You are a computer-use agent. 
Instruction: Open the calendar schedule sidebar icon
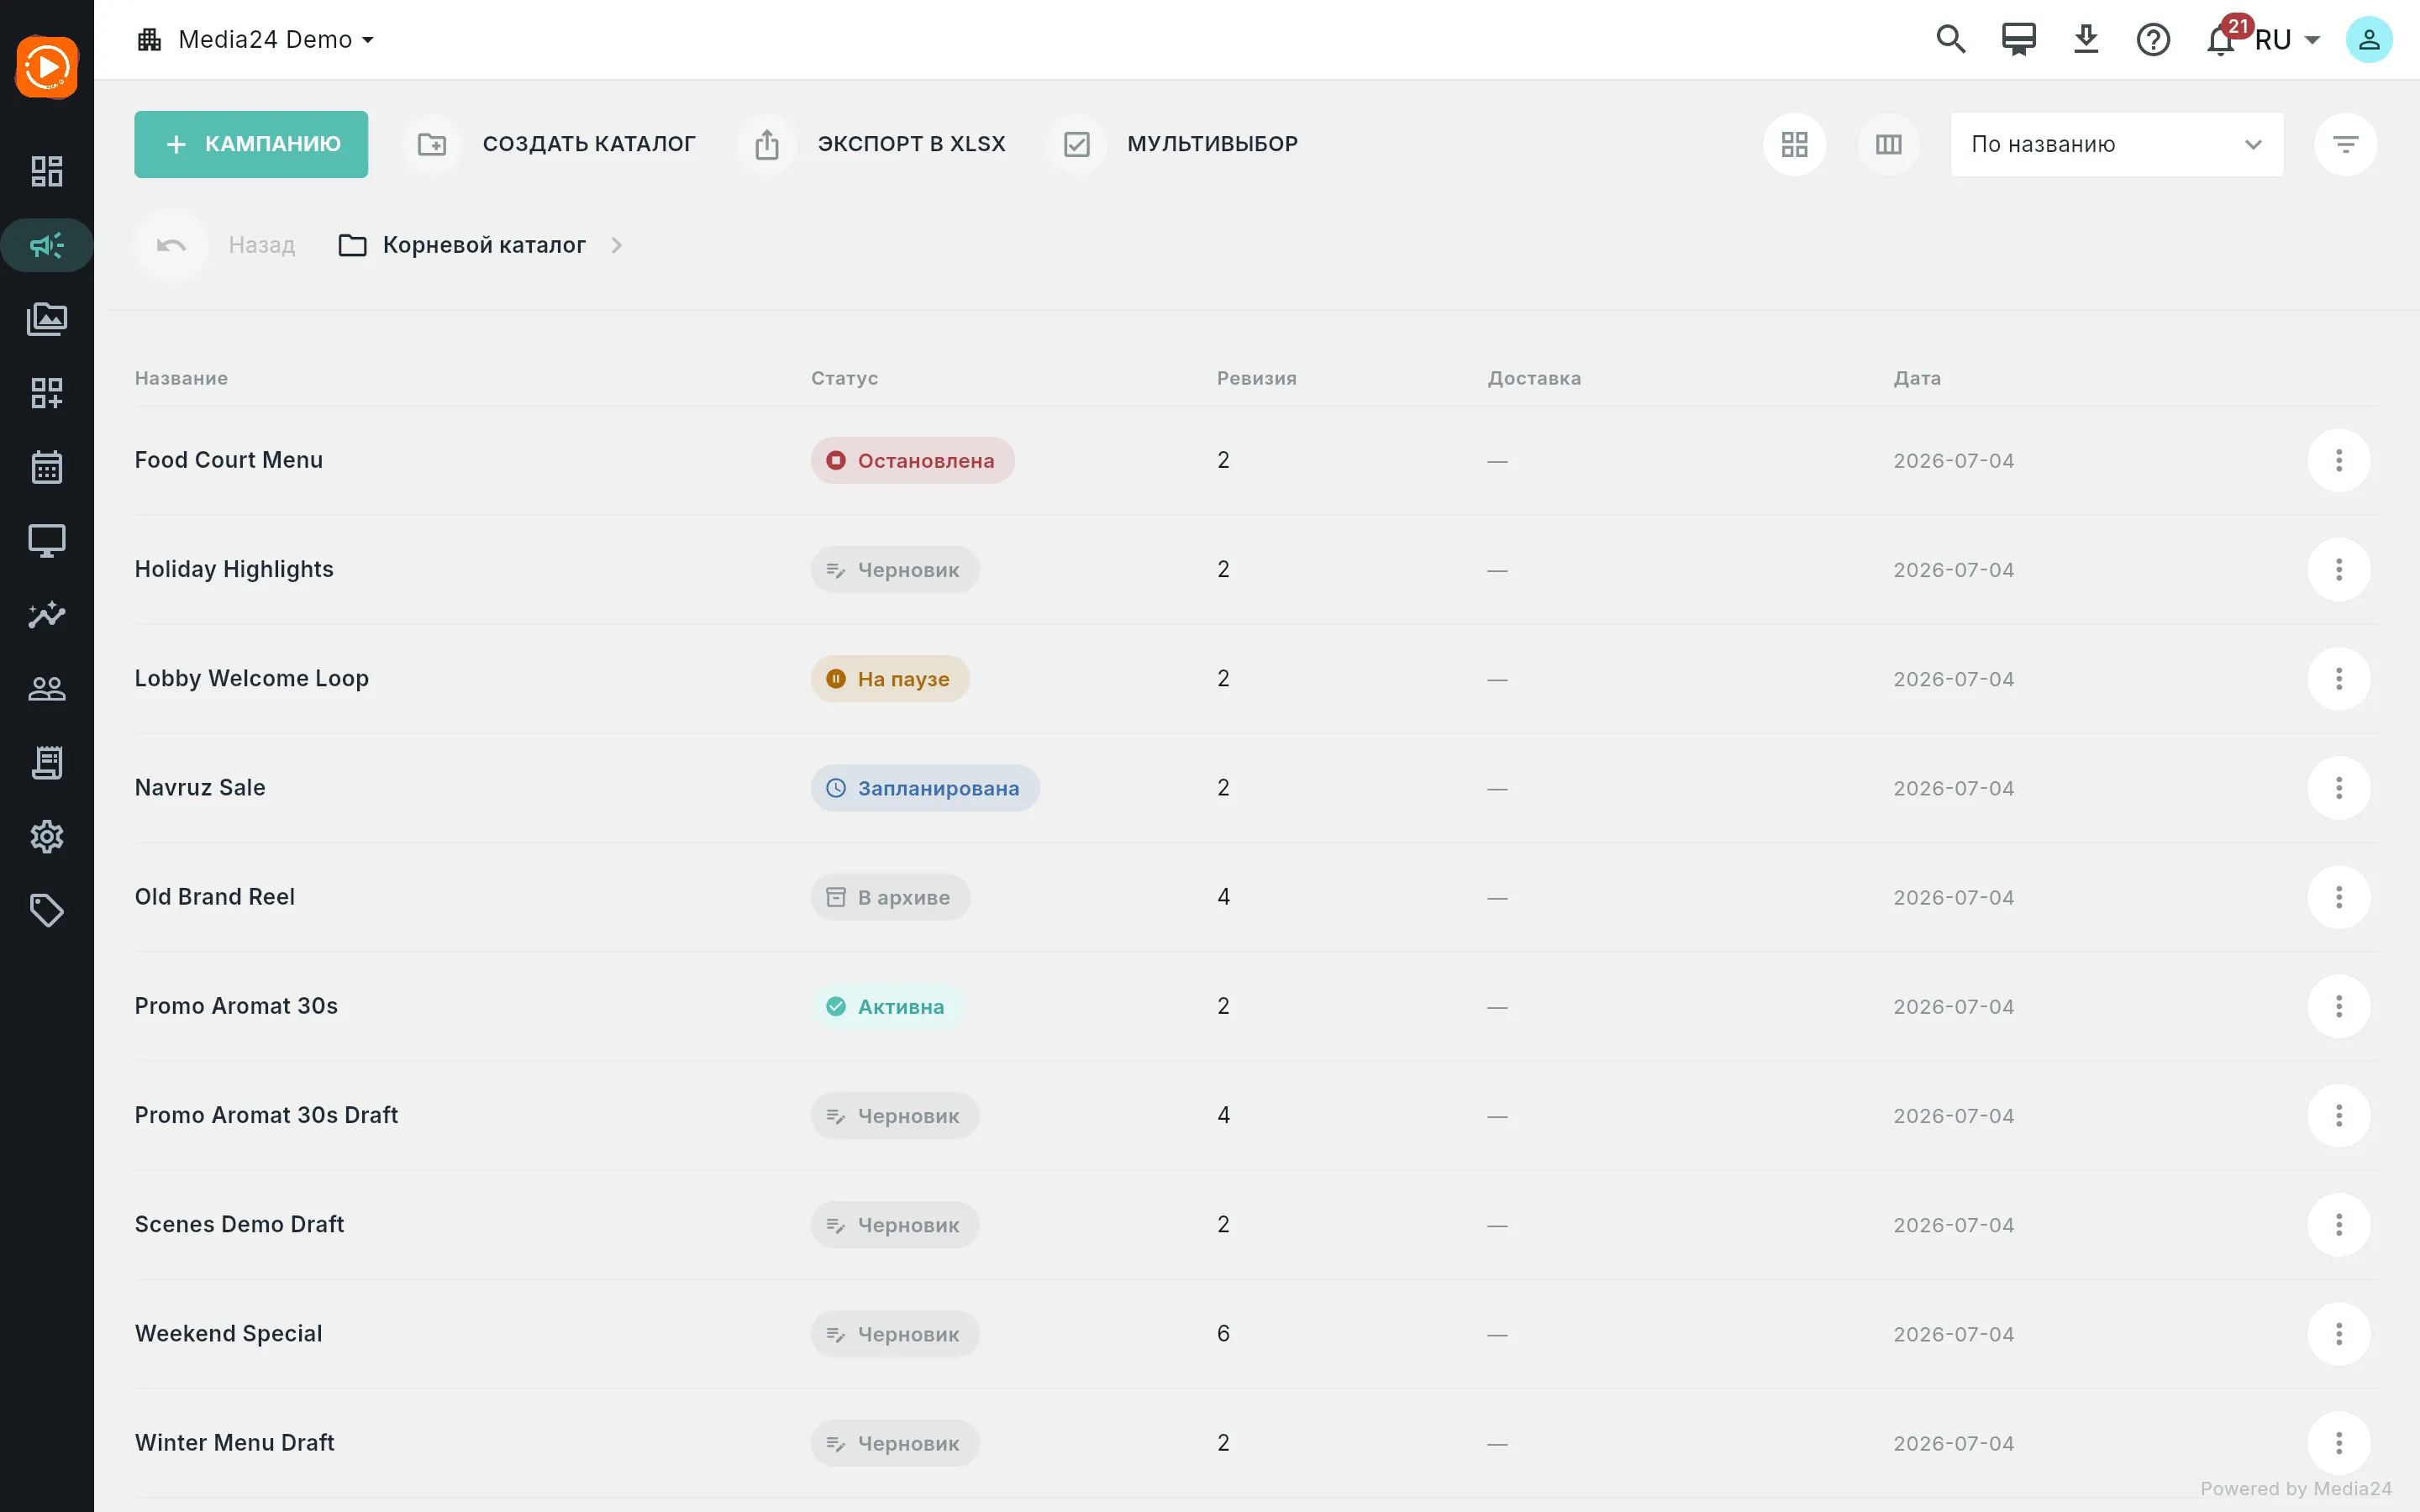pos(47,467)
